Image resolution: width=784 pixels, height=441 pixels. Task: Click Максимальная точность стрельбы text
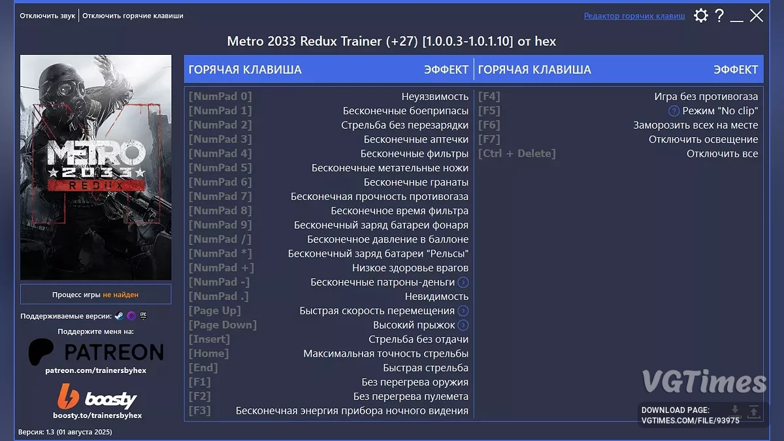(386, 353)
